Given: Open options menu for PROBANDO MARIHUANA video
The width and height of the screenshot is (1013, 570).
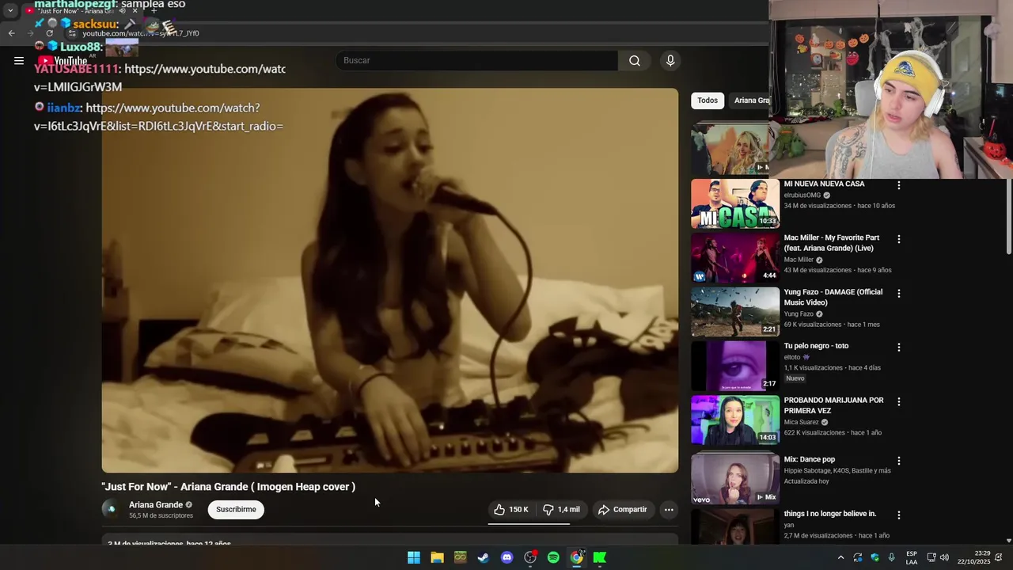Looking at the screenshot, I should click(898, 401).
